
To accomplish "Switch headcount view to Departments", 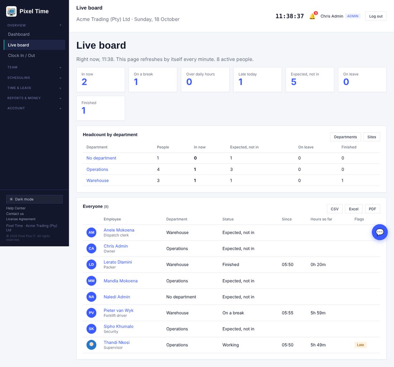I will [345, 137].
